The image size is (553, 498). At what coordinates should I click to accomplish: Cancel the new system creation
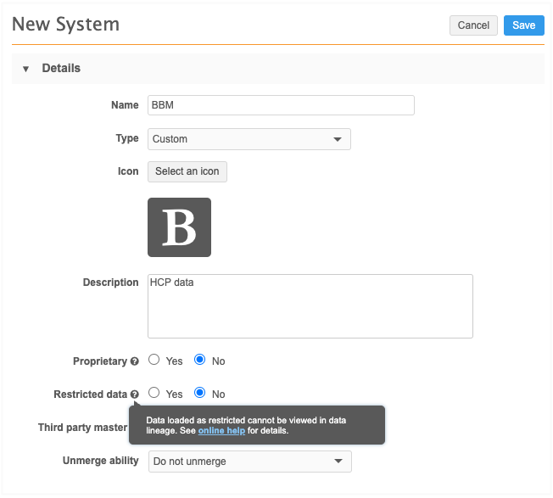tap(473, 25)
